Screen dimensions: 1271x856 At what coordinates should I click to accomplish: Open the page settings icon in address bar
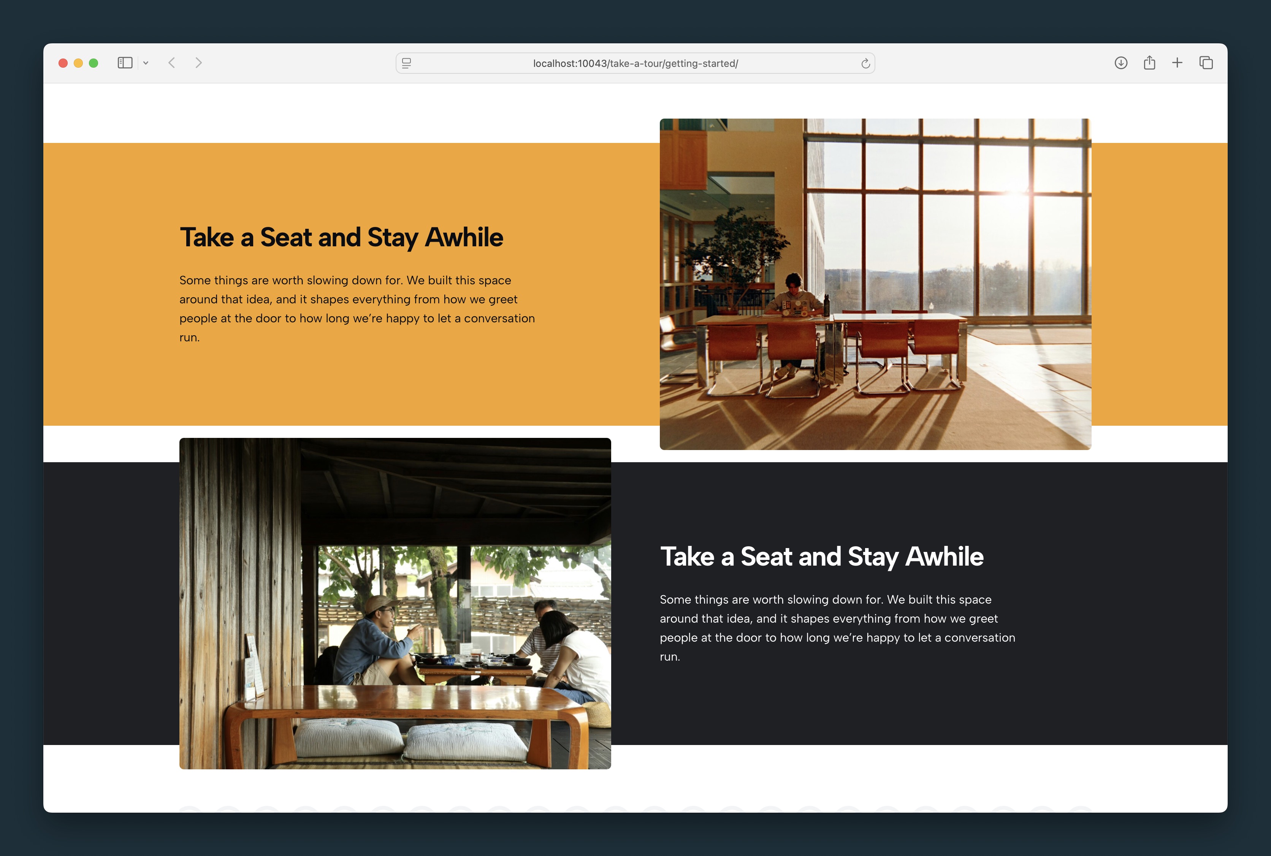tap(407, 63)
